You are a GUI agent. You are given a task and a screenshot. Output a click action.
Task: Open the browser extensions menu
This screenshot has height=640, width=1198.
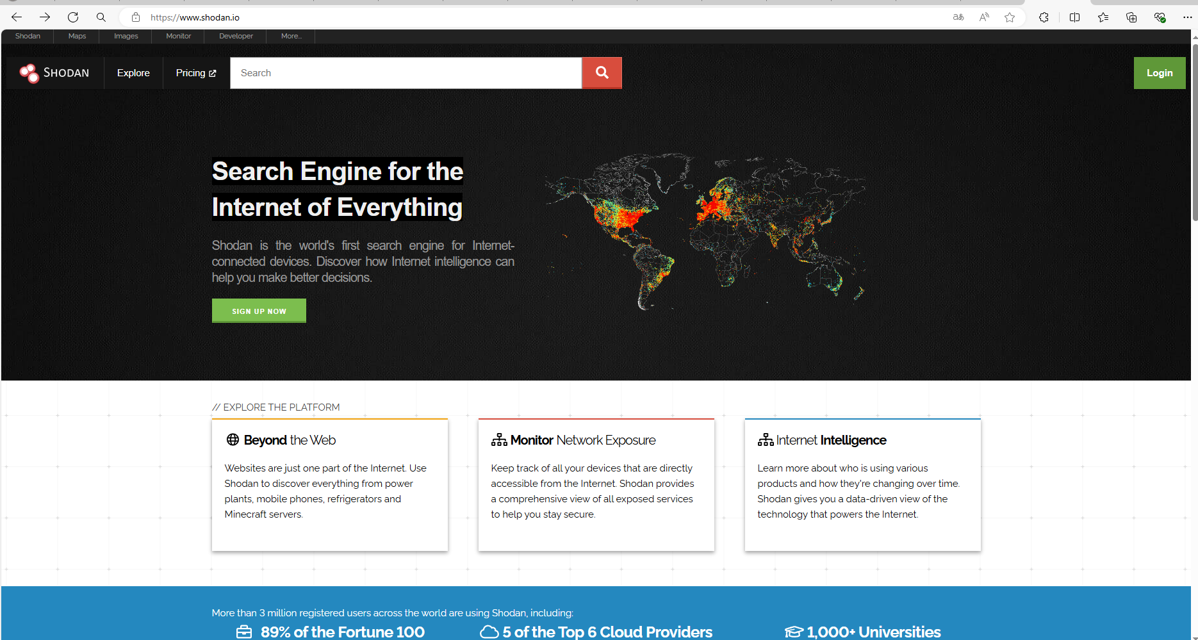[1044, 17]
